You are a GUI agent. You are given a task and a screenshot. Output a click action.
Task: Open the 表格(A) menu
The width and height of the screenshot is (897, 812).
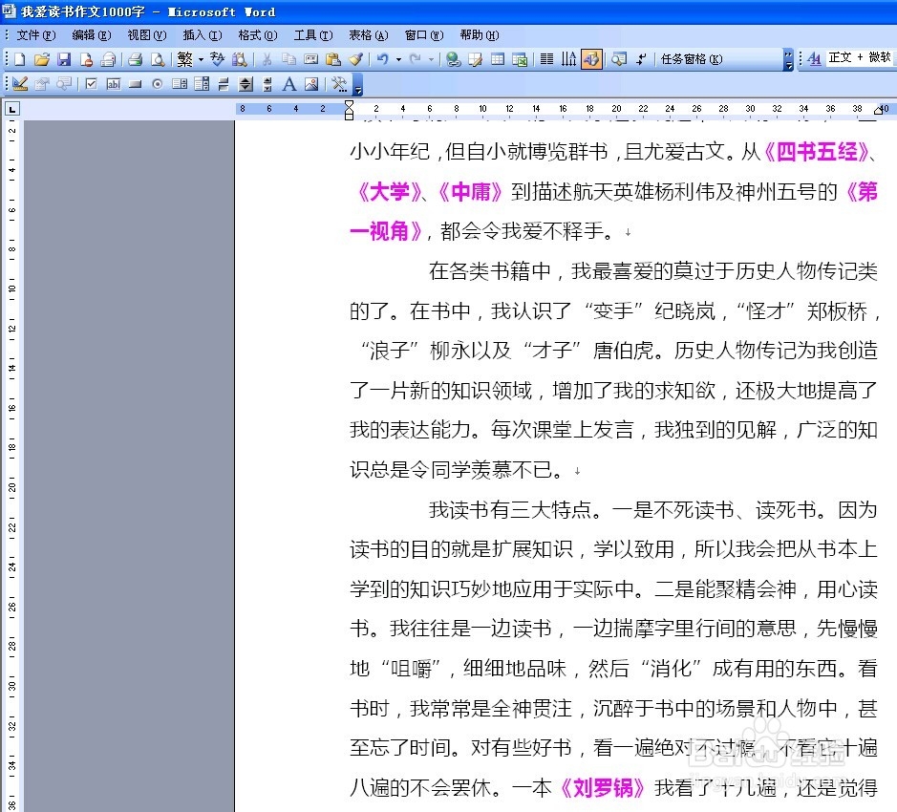(369, 35)
